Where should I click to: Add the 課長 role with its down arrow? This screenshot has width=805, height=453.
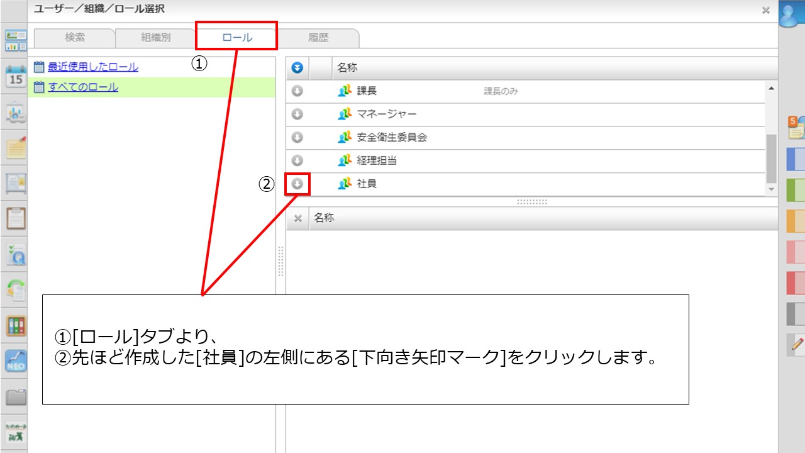297,91
